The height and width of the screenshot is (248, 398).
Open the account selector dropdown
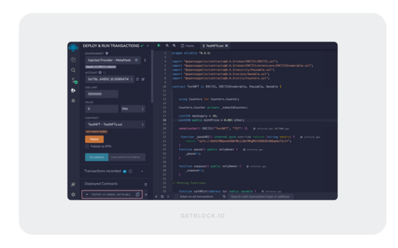click(109, 79)
